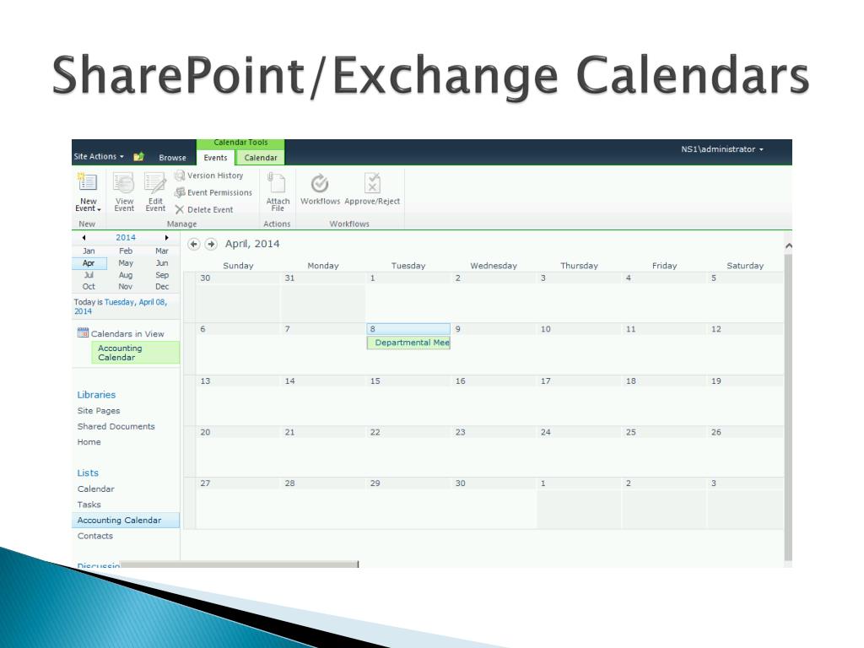Screen dimensions: 864x648
Task: Select Jan in the month picker
Action: coord(89,251)
